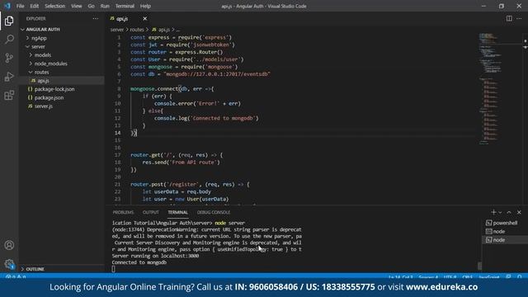Open the Terminal menu

coord(125,6)
